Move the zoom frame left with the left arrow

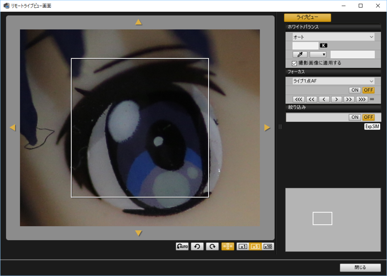pyautogui.click(x=12, y=128)
